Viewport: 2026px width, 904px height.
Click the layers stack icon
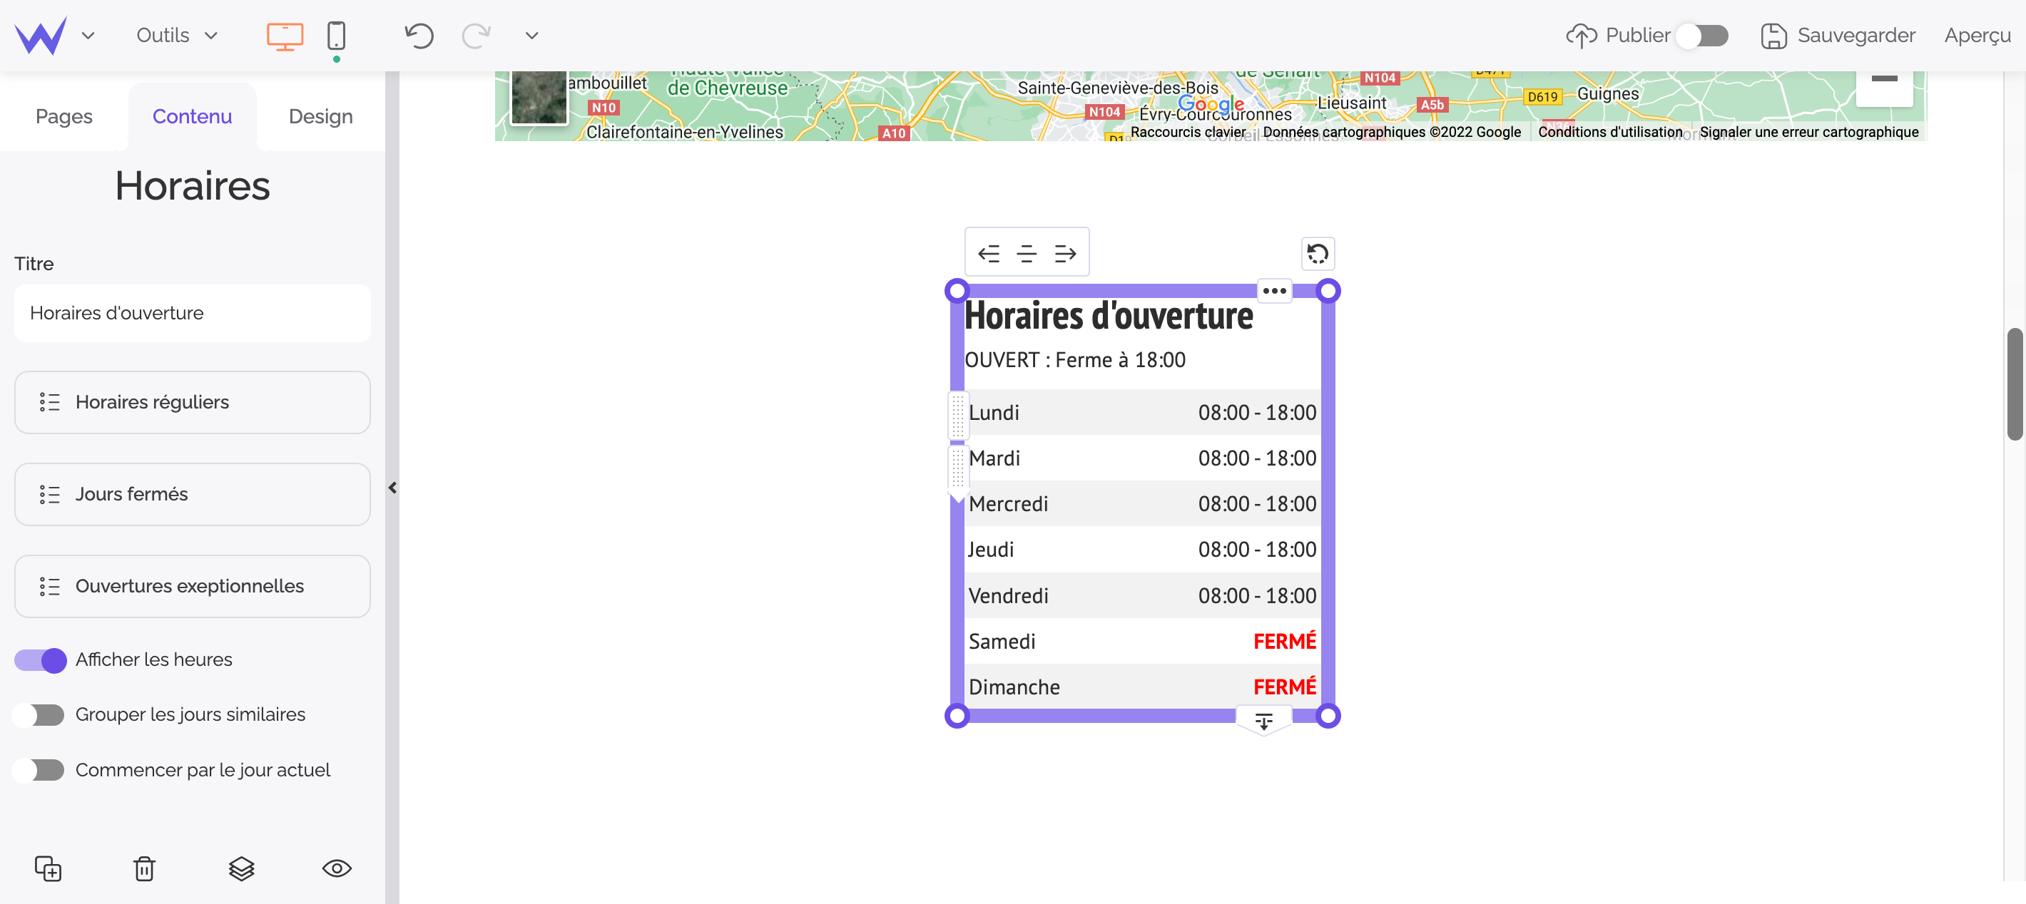(x=242, y=868)
